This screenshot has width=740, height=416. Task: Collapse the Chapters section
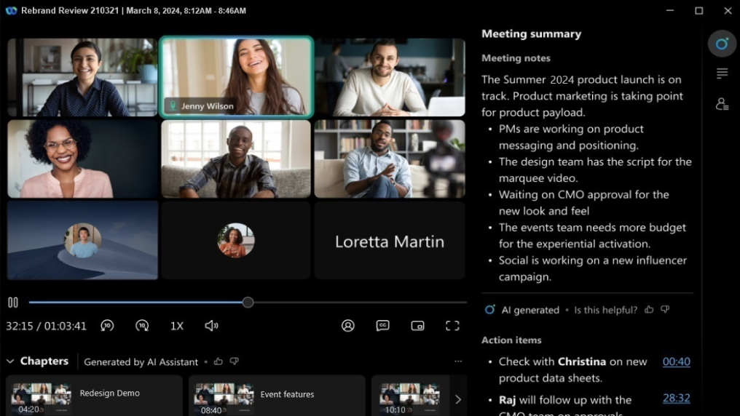tap(10, 361)
